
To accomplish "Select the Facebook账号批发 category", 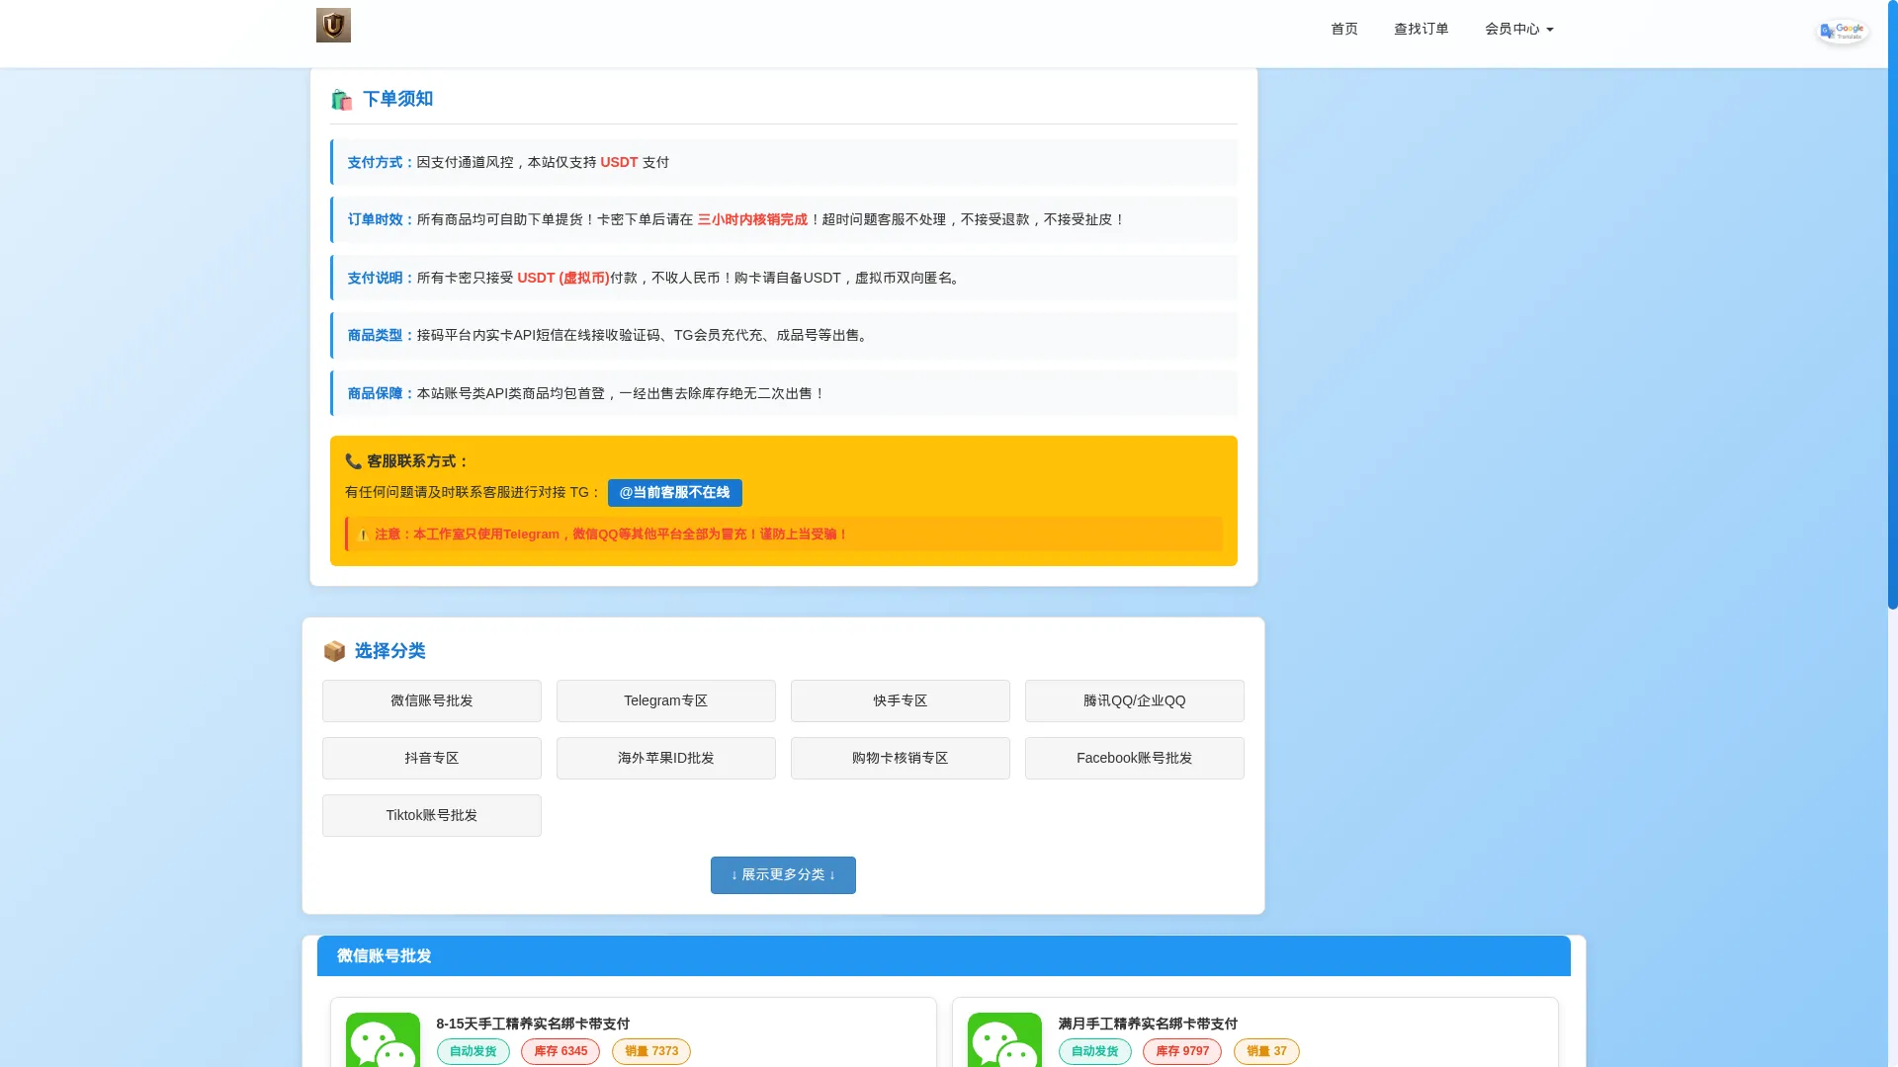I will click(x=1135, y=758).
